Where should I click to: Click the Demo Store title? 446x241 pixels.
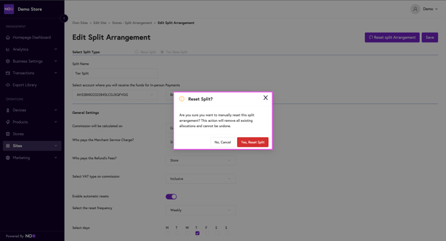click(x=29, y=9)
